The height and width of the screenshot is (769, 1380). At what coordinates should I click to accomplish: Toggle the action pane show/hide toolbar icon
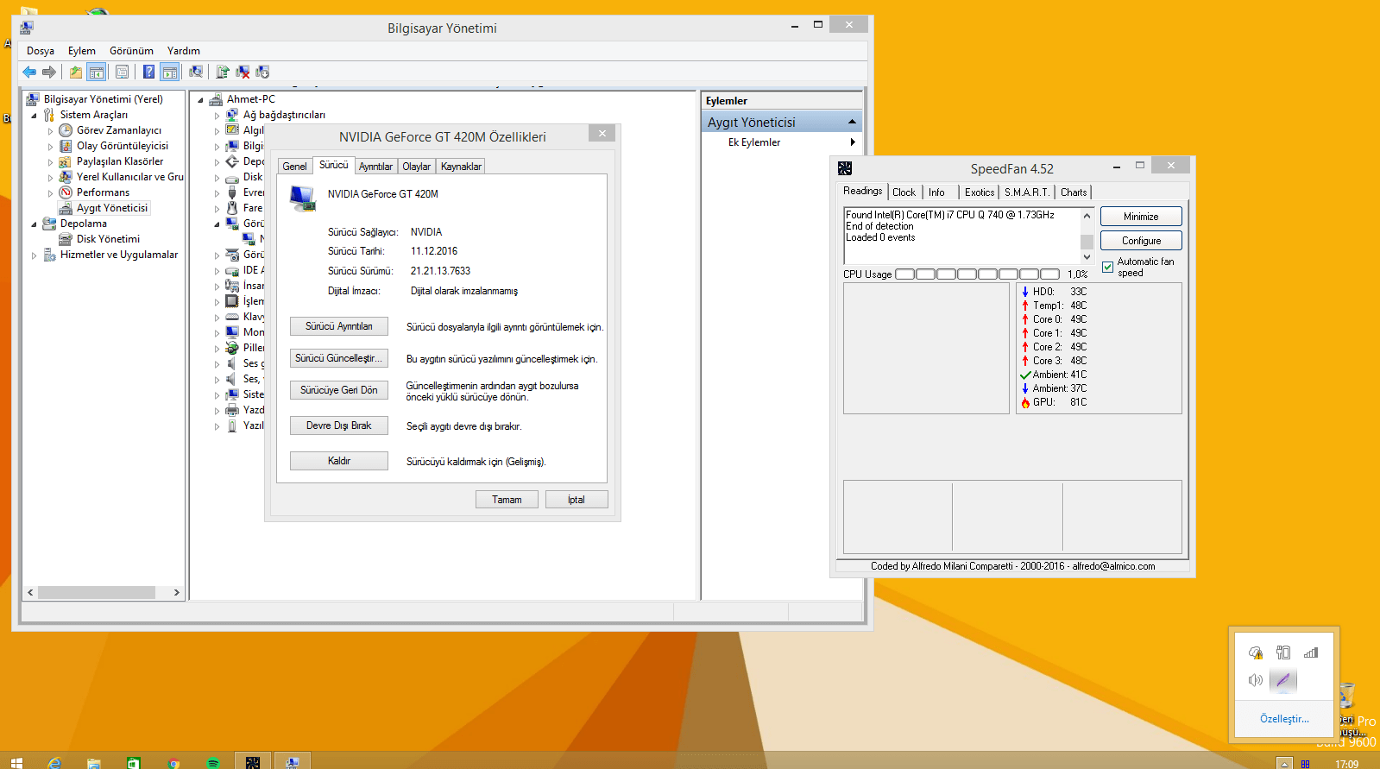(170, 72)
